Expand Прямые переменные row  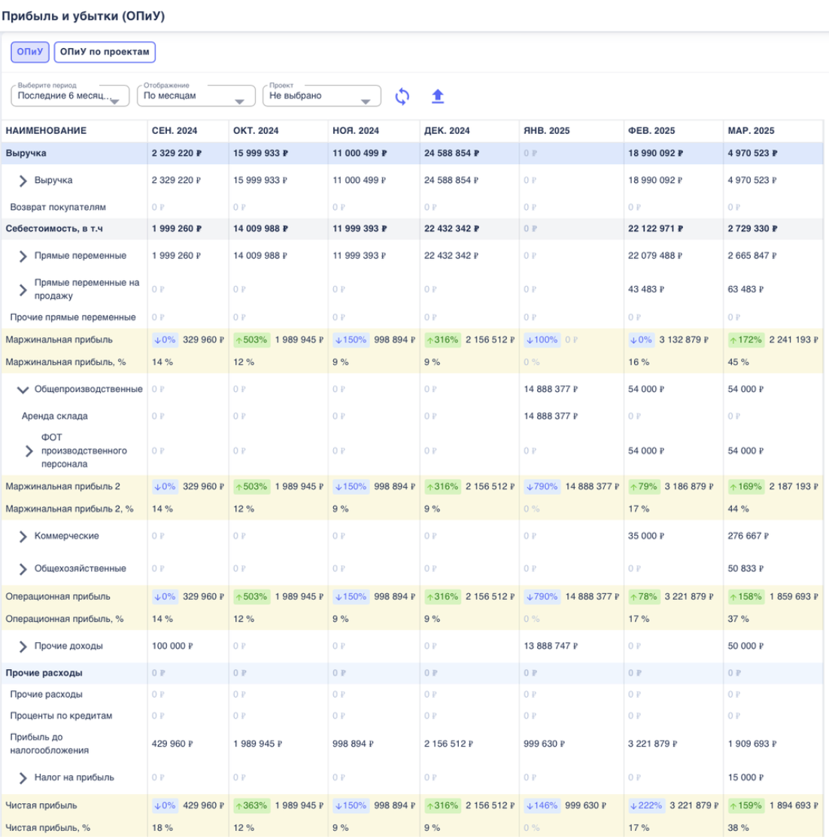coord(23,256)
